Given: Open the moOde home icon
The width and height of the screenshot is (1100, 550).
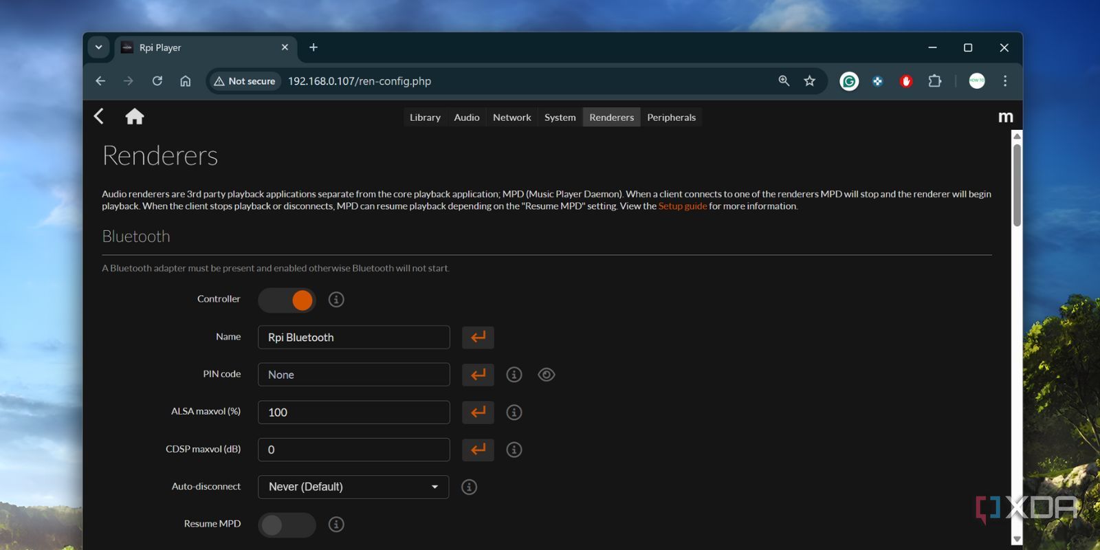Looking at the screenshot, I should coord(135,116).
